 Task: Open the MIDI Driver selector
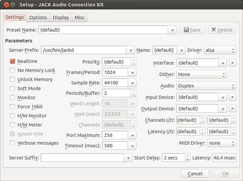[x=222, y=143]
